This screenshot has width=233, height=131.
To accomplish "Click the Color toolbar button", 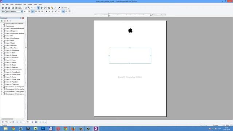I will [65, 8].
